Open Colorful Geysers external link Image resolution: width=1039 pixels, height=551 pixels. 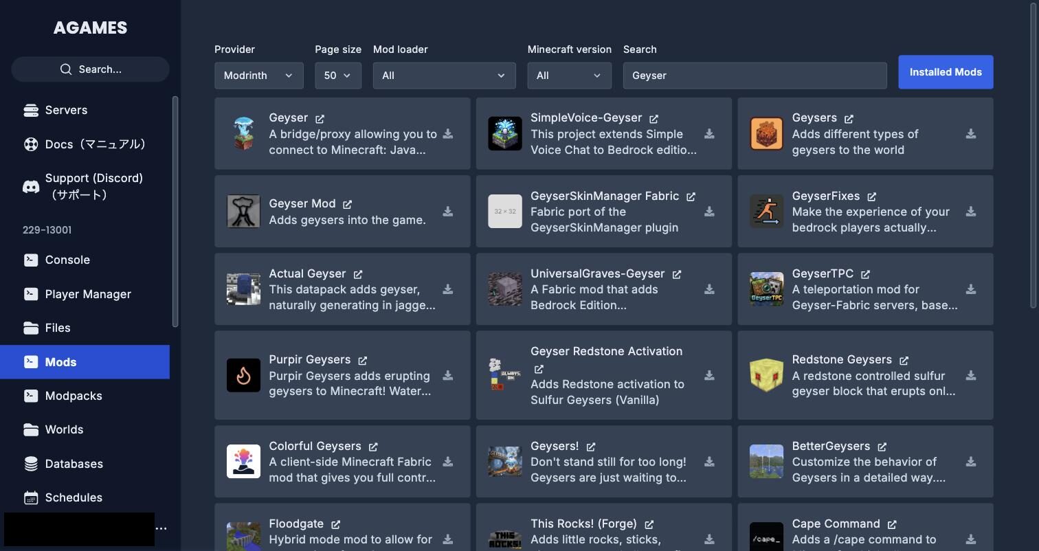(372, 447)
